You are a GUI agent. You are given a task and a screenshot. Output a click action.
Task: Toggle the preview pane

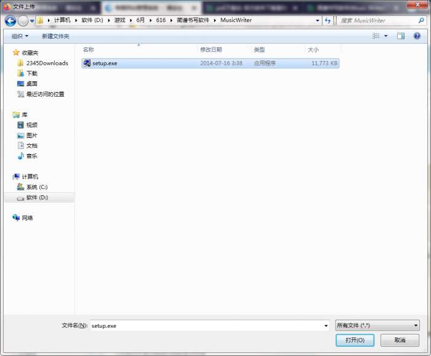(x=400, y=36)
